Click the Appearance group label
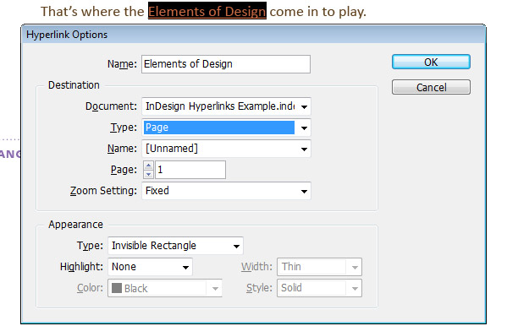This screenshot has height=326, width=507. 75,225
